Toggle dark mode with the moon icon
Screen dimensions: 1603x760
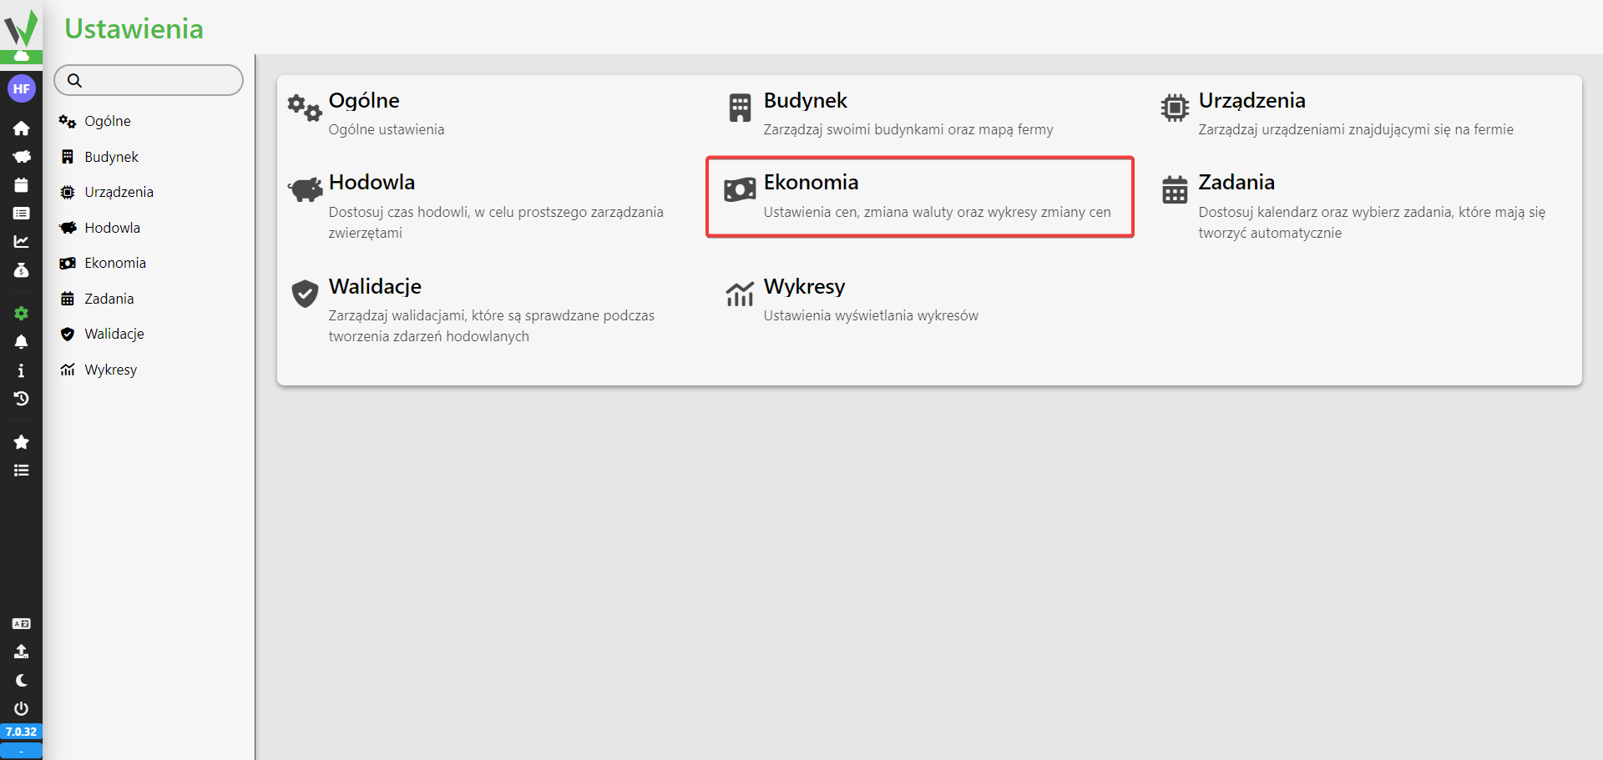click(21, 681)
